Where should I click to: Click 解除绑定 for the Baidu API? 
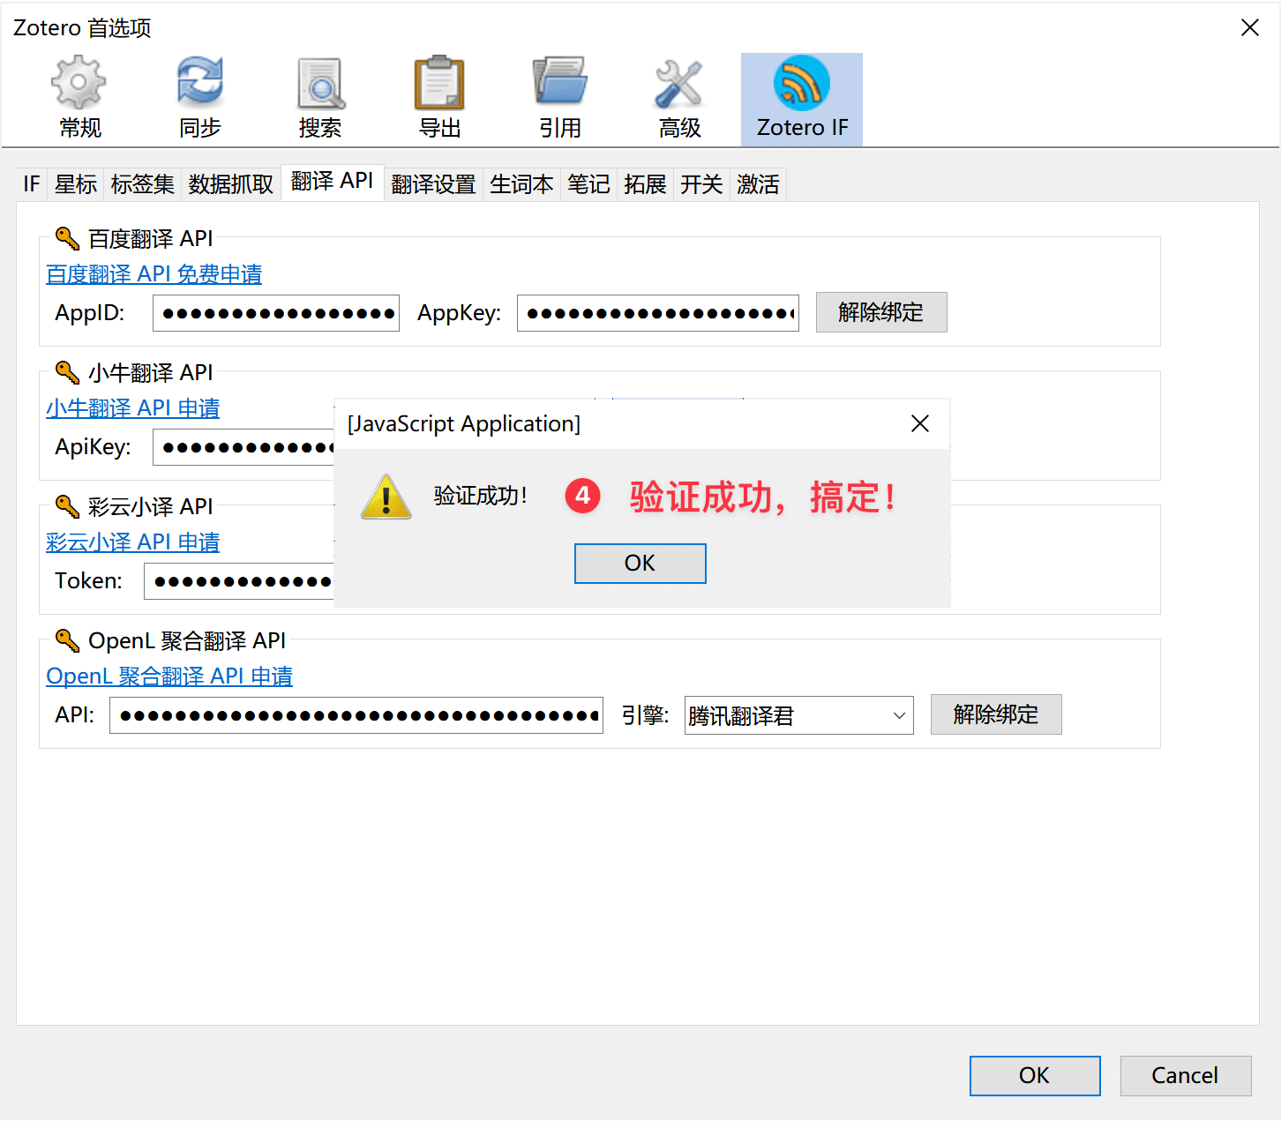click(x=881, y=312)
